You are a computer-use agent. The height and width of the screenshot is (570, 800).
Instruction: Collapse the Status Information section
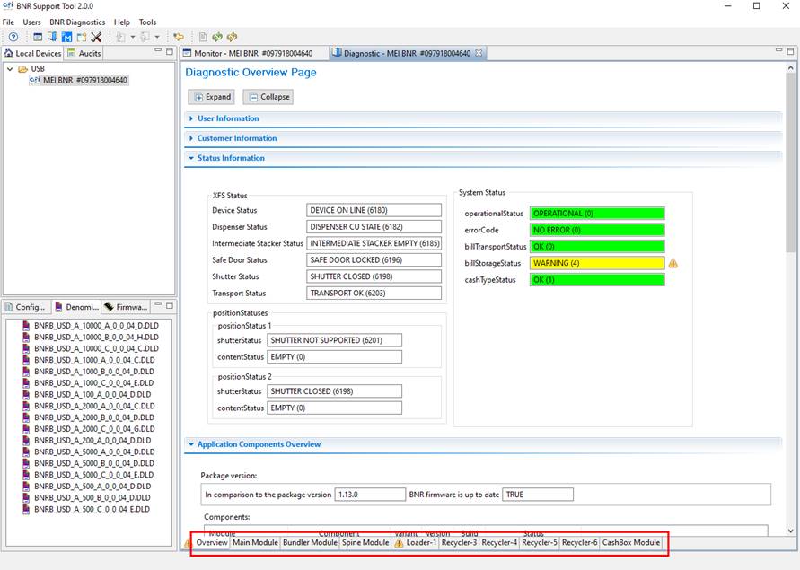click(231, 158)
